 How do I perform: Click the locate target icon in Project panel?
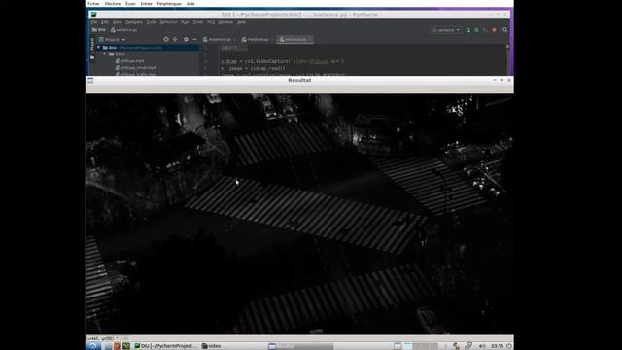click(166, 39)
